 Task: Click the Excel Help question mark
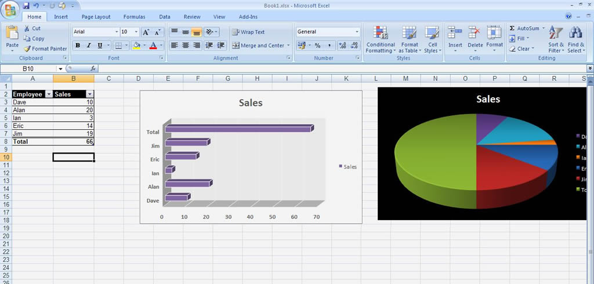pyautogui.click(x=568, y=16)
